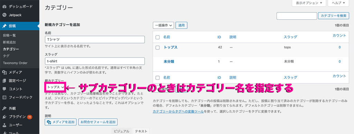354x134 pixels.
Task: Click the プラグイン plugins icon
Action: 4,117
